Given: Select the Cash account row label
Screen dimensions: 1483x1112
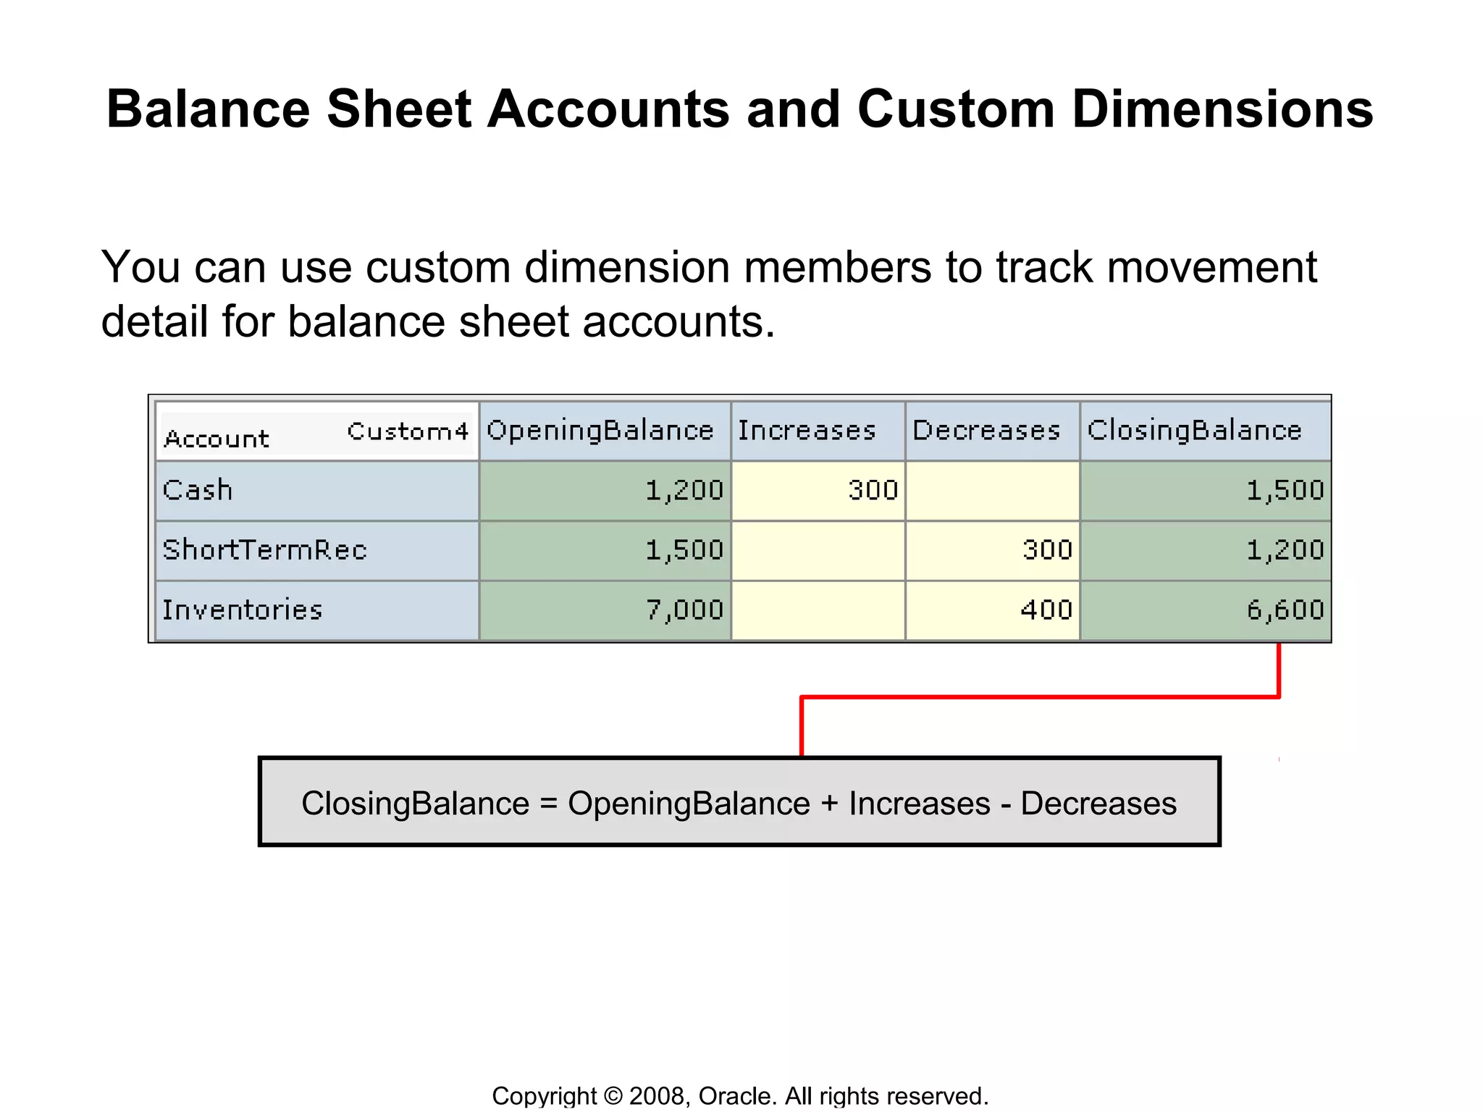Looking at the screenshot, I should coord(317,491).
